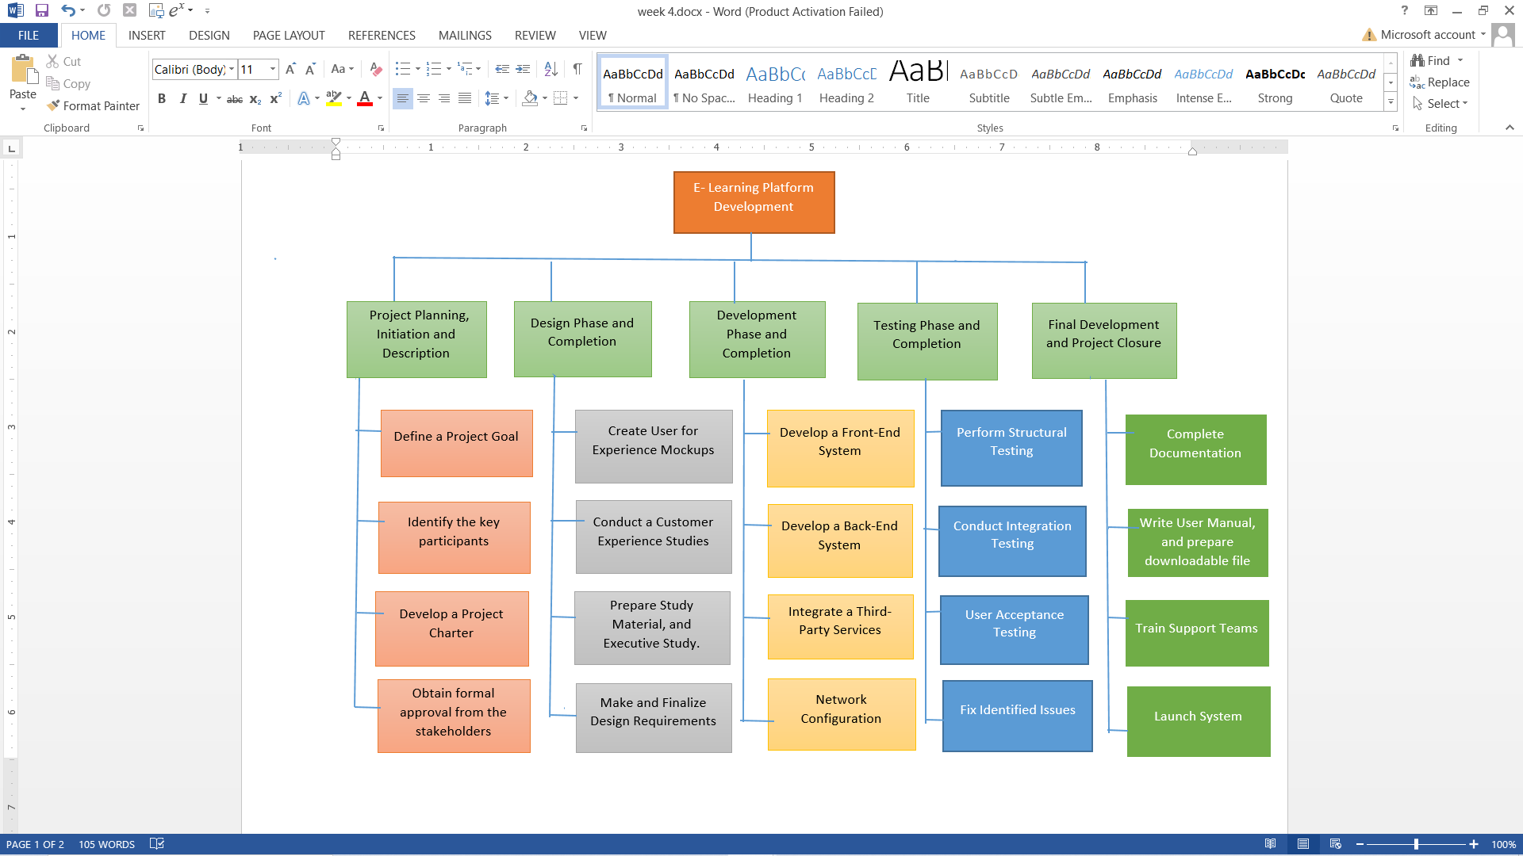Toggle superscript formatting
This screenshot has width=1523, height=856.
pyautogui.click(x=274, y=98)
